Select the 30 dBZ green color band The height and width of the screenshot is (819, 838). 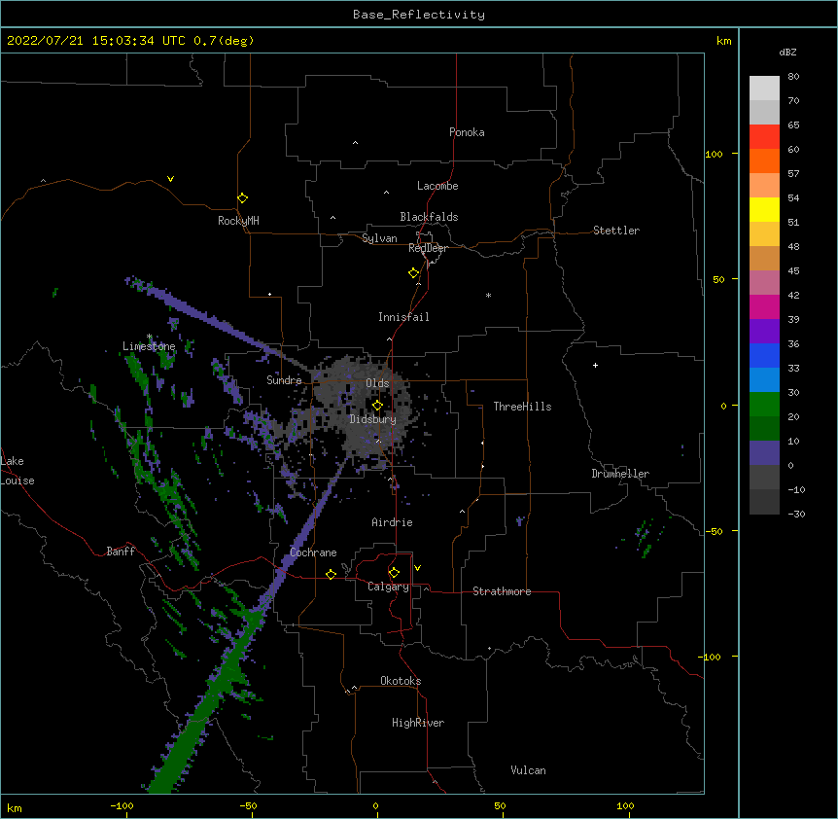coord(764,405)
